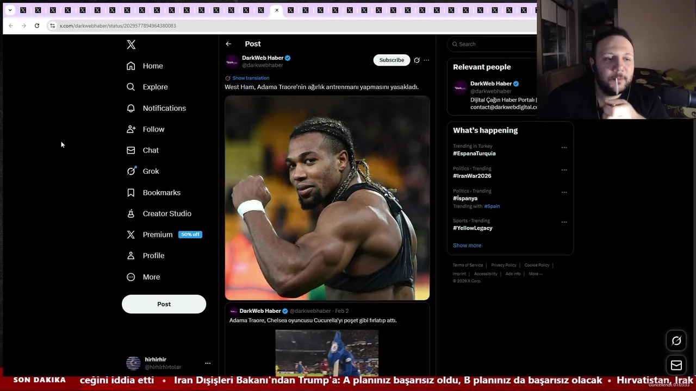Open Follow people icon
This screenshot has height=391, width=696.
coord(130,129)
